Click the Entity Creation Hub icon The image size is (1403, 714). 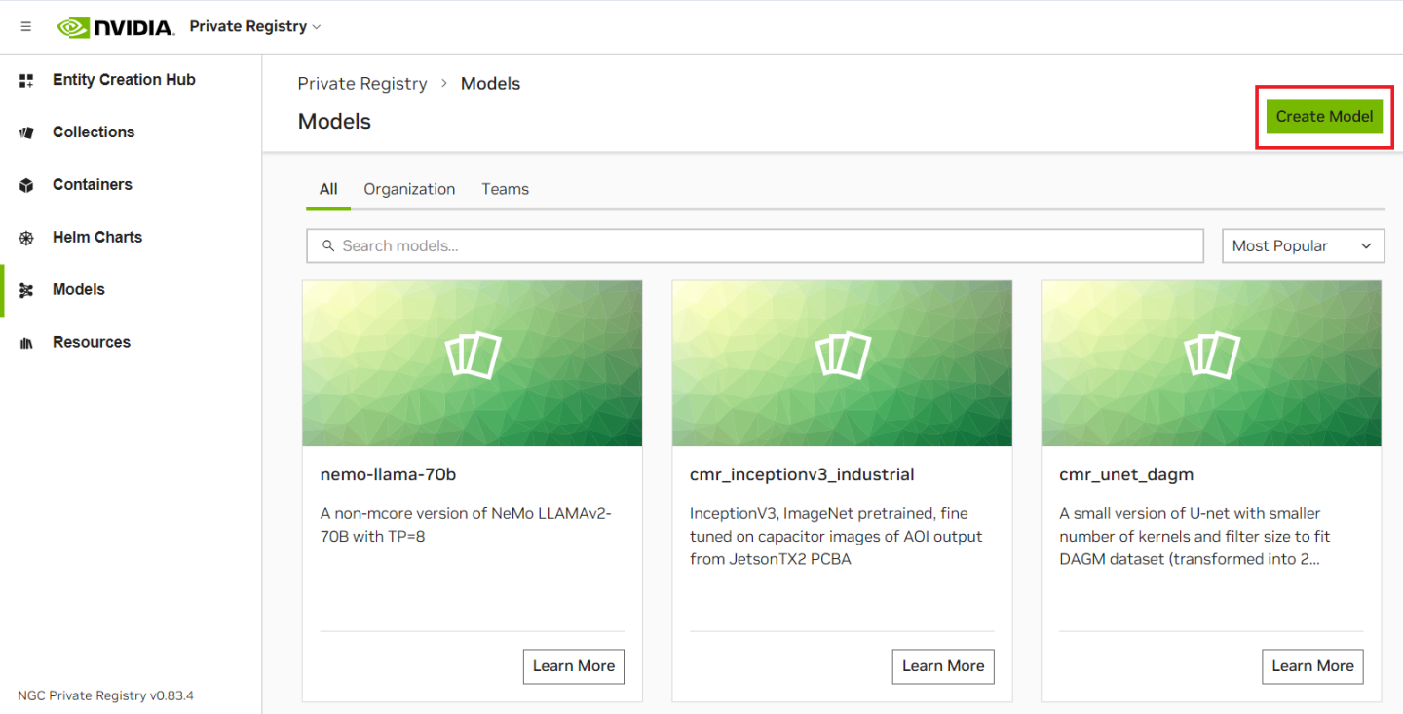coord(26,81)
